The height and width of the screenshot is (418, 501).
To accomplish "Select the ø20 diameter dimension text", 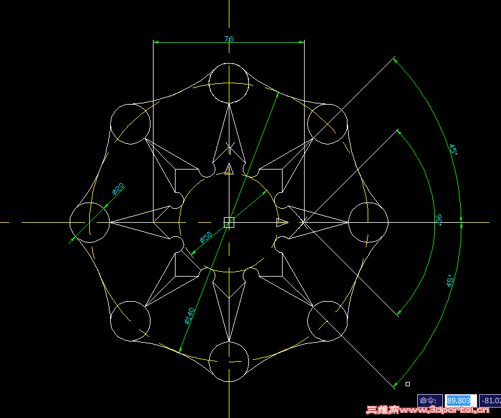I will tap(118, 189).
